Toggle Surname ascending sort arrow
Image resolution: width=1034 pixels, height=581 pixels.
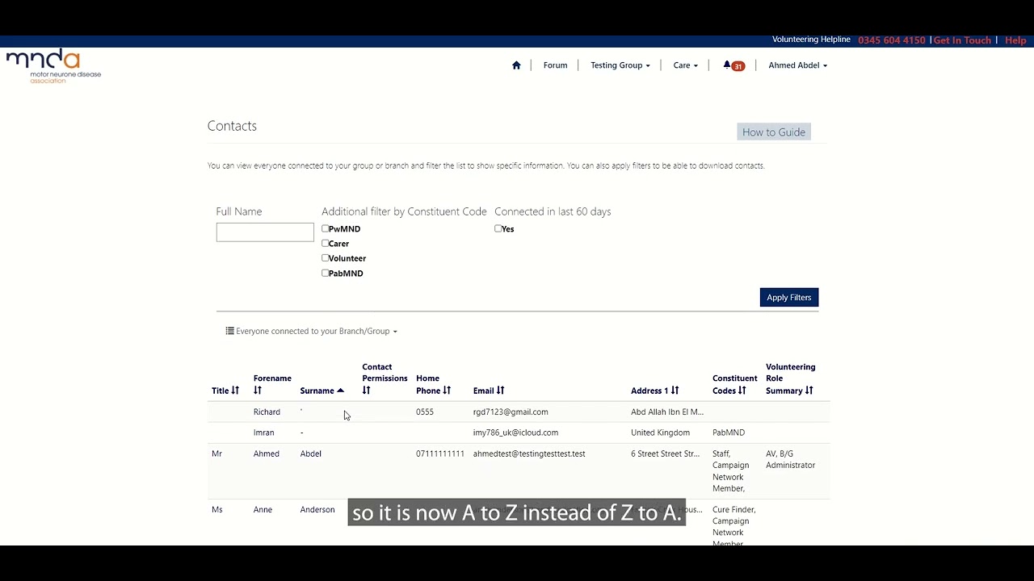pyautogui.click(x=340, y=391)
